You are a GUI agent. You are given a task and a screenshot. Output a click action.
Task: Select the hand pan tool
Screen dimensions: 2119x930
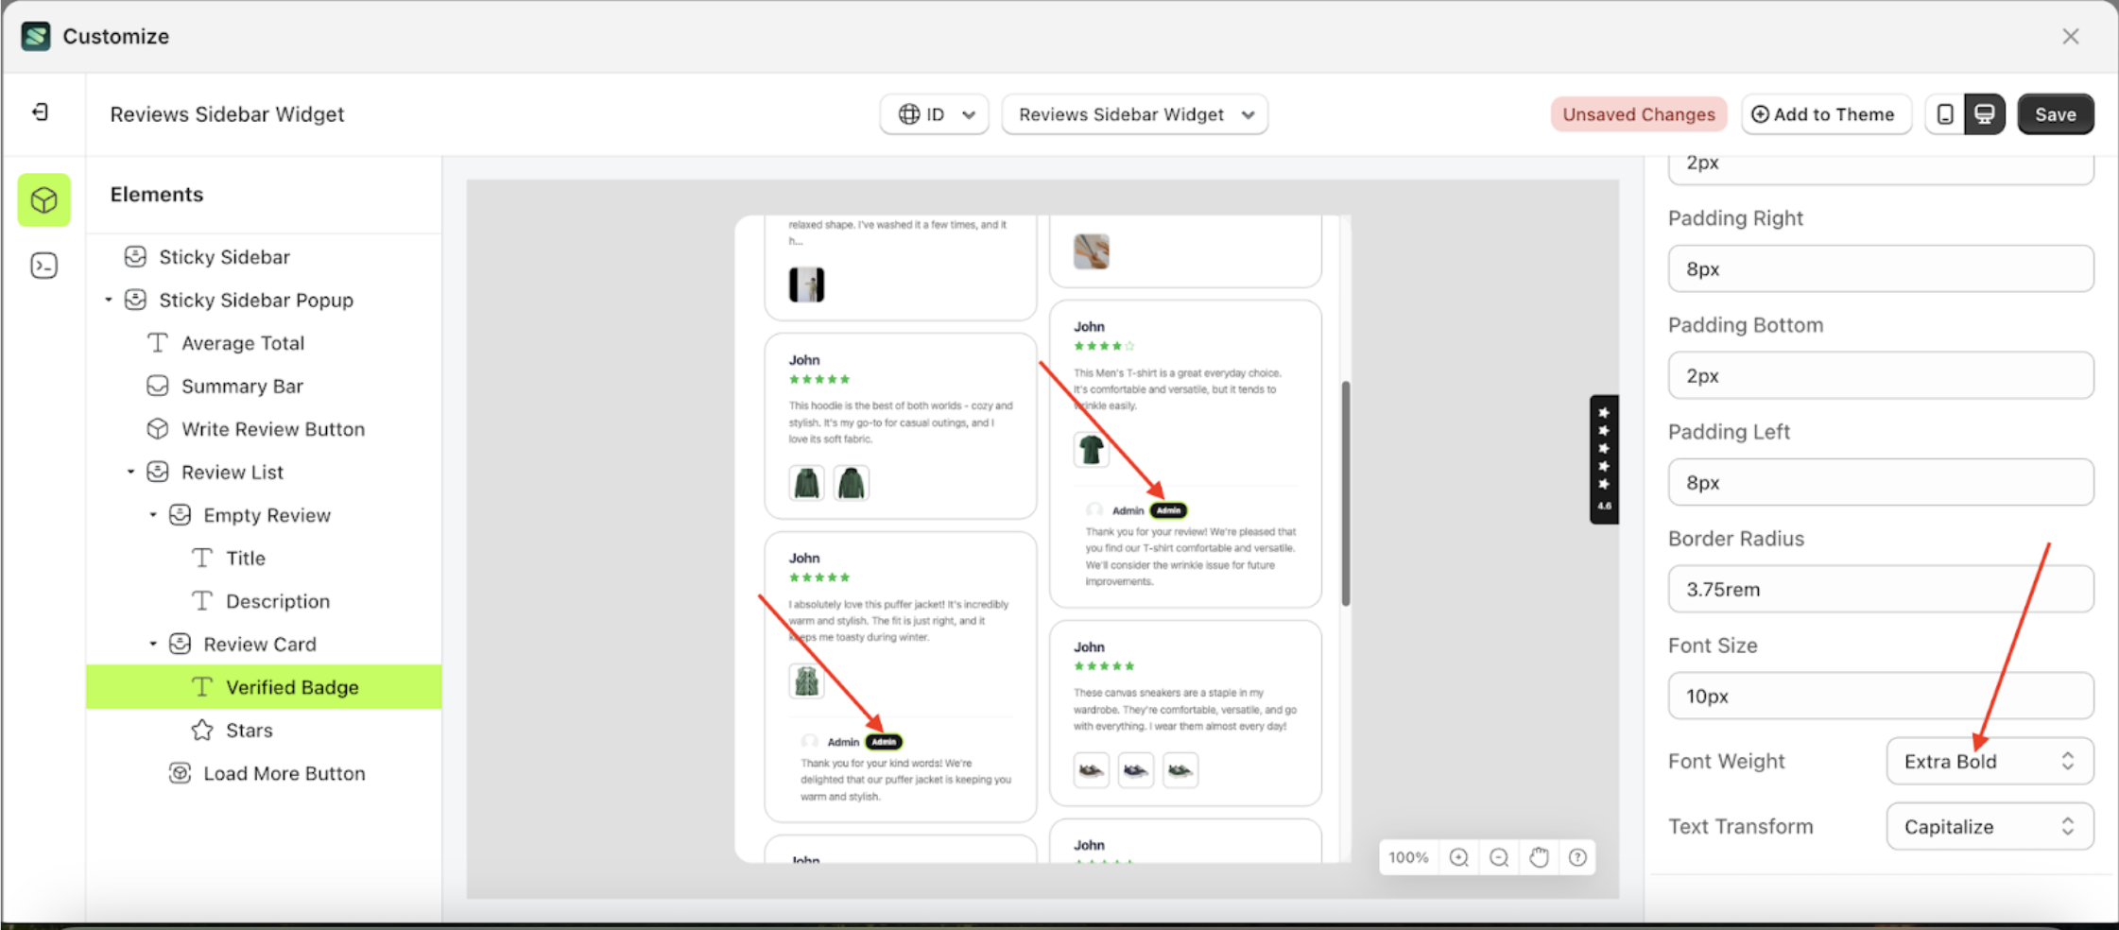[1539, 857]
